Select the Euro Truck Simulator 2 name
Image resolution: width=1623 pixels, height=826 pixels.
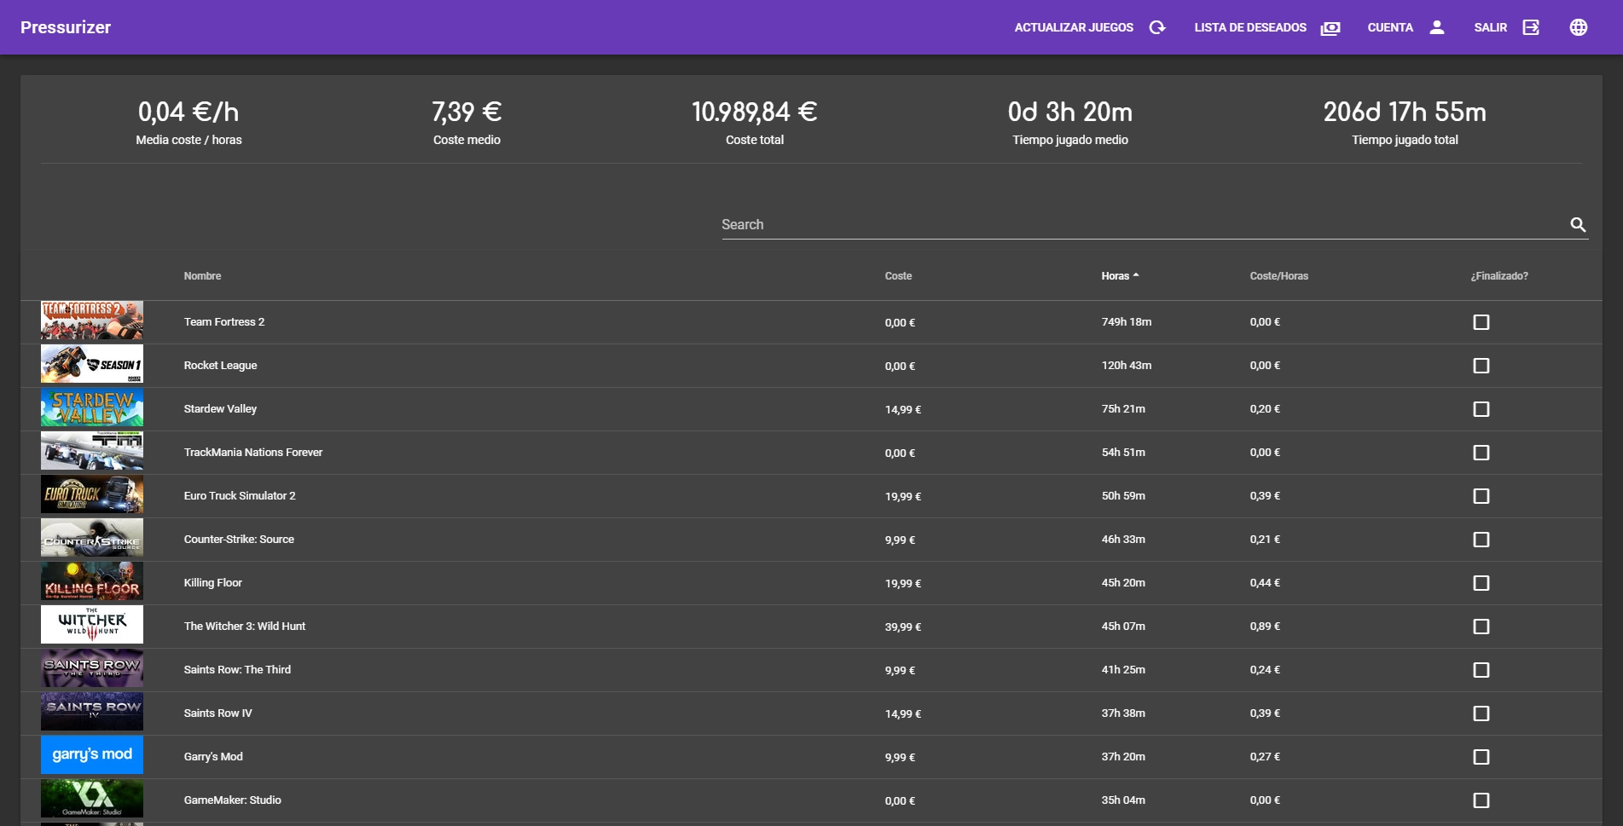[x=240, y=496]
